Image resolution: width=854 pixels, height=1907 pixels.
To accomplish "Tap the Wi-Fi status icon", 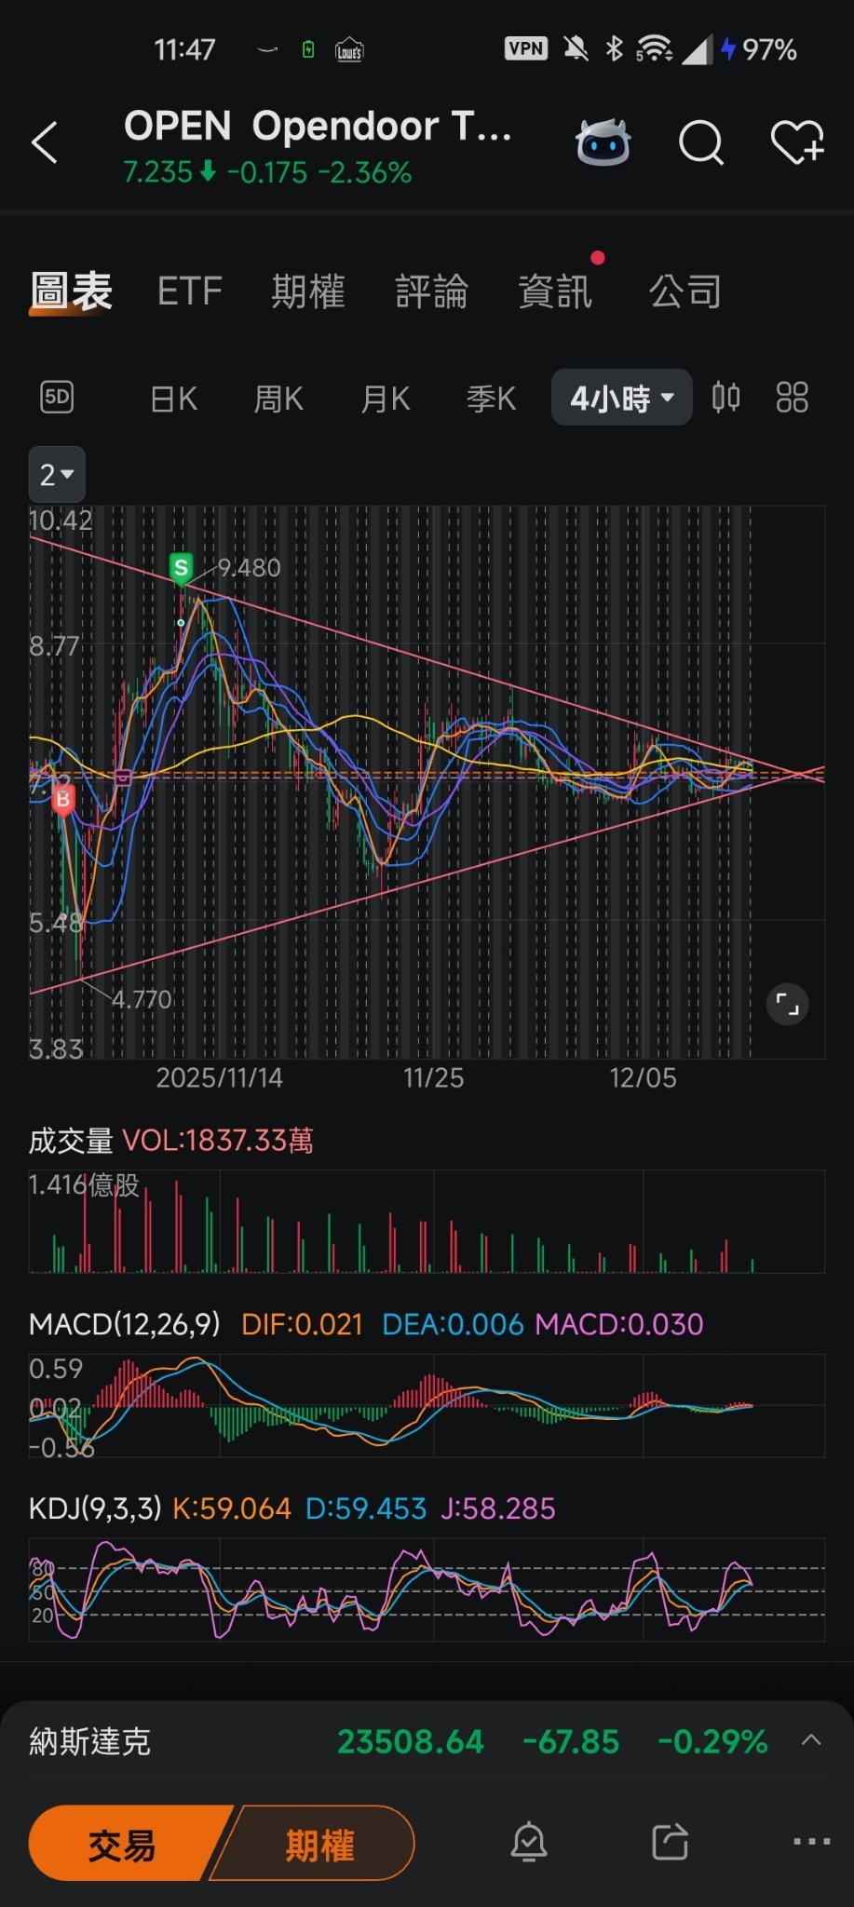I will pos(655,48).
